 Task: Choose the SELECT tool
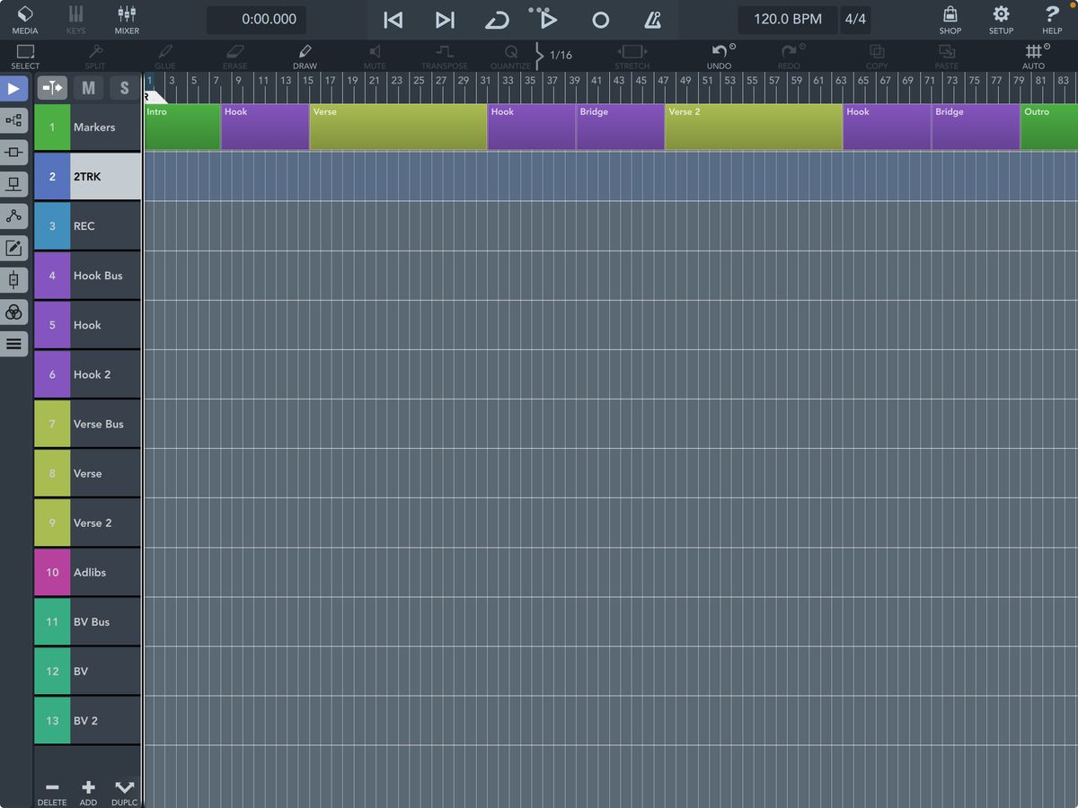25,57
